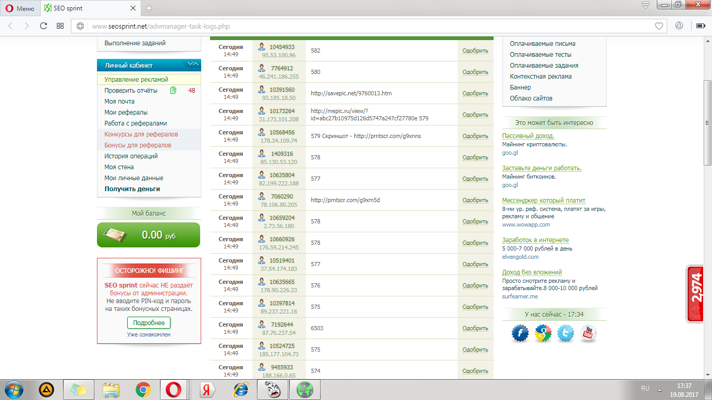Launch Google Chrome from the taskbar

pos(143,390)
